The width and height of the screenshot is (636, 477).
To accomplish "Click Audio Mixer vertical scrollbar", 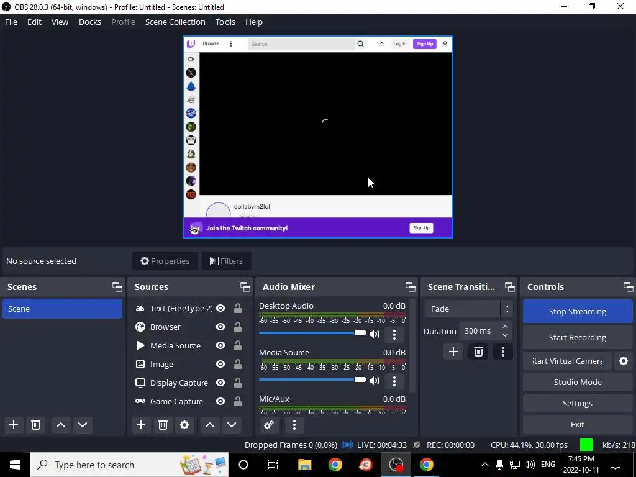I will click(412, 346).
